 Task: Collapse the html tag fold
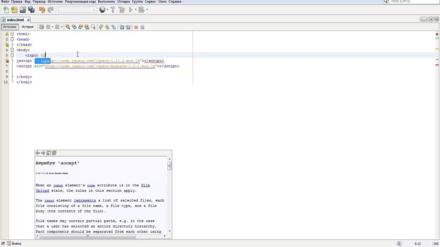[12, 34]
